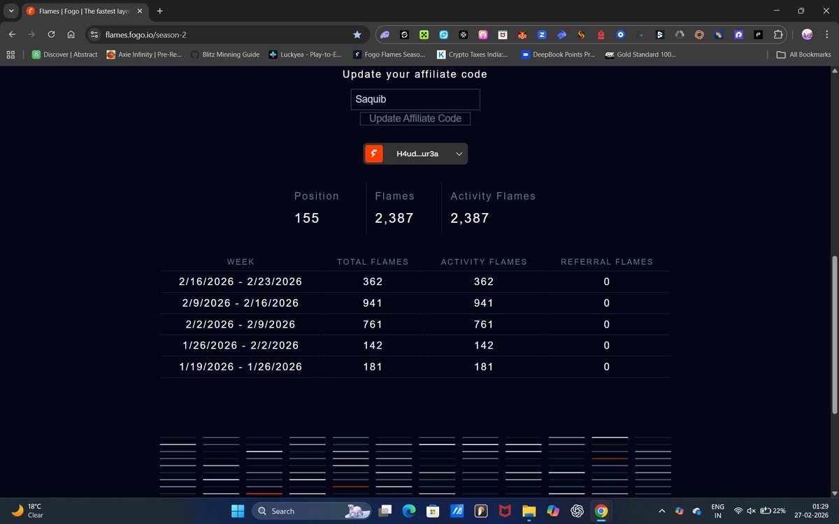Click the affiliate code field containing Saquib
This screenshot has height=524, width=839.
[x=415, y=99]
